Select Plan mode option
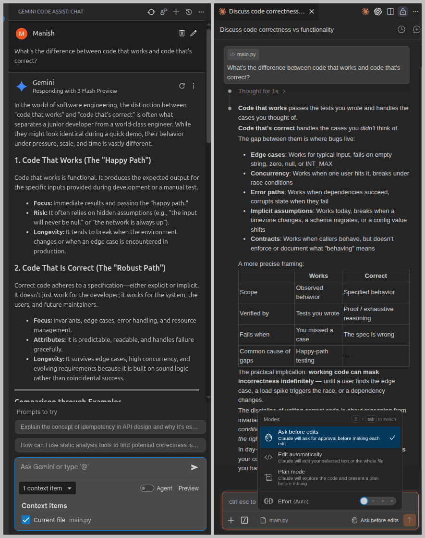This screenshot has width=425, height=538. [x=330, y=477]
